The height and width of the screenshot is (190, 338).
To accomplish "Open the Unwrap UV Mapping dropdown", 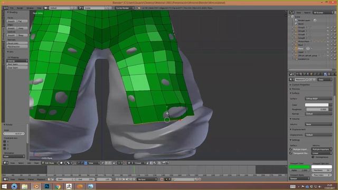I will click(x=17, y=61).
